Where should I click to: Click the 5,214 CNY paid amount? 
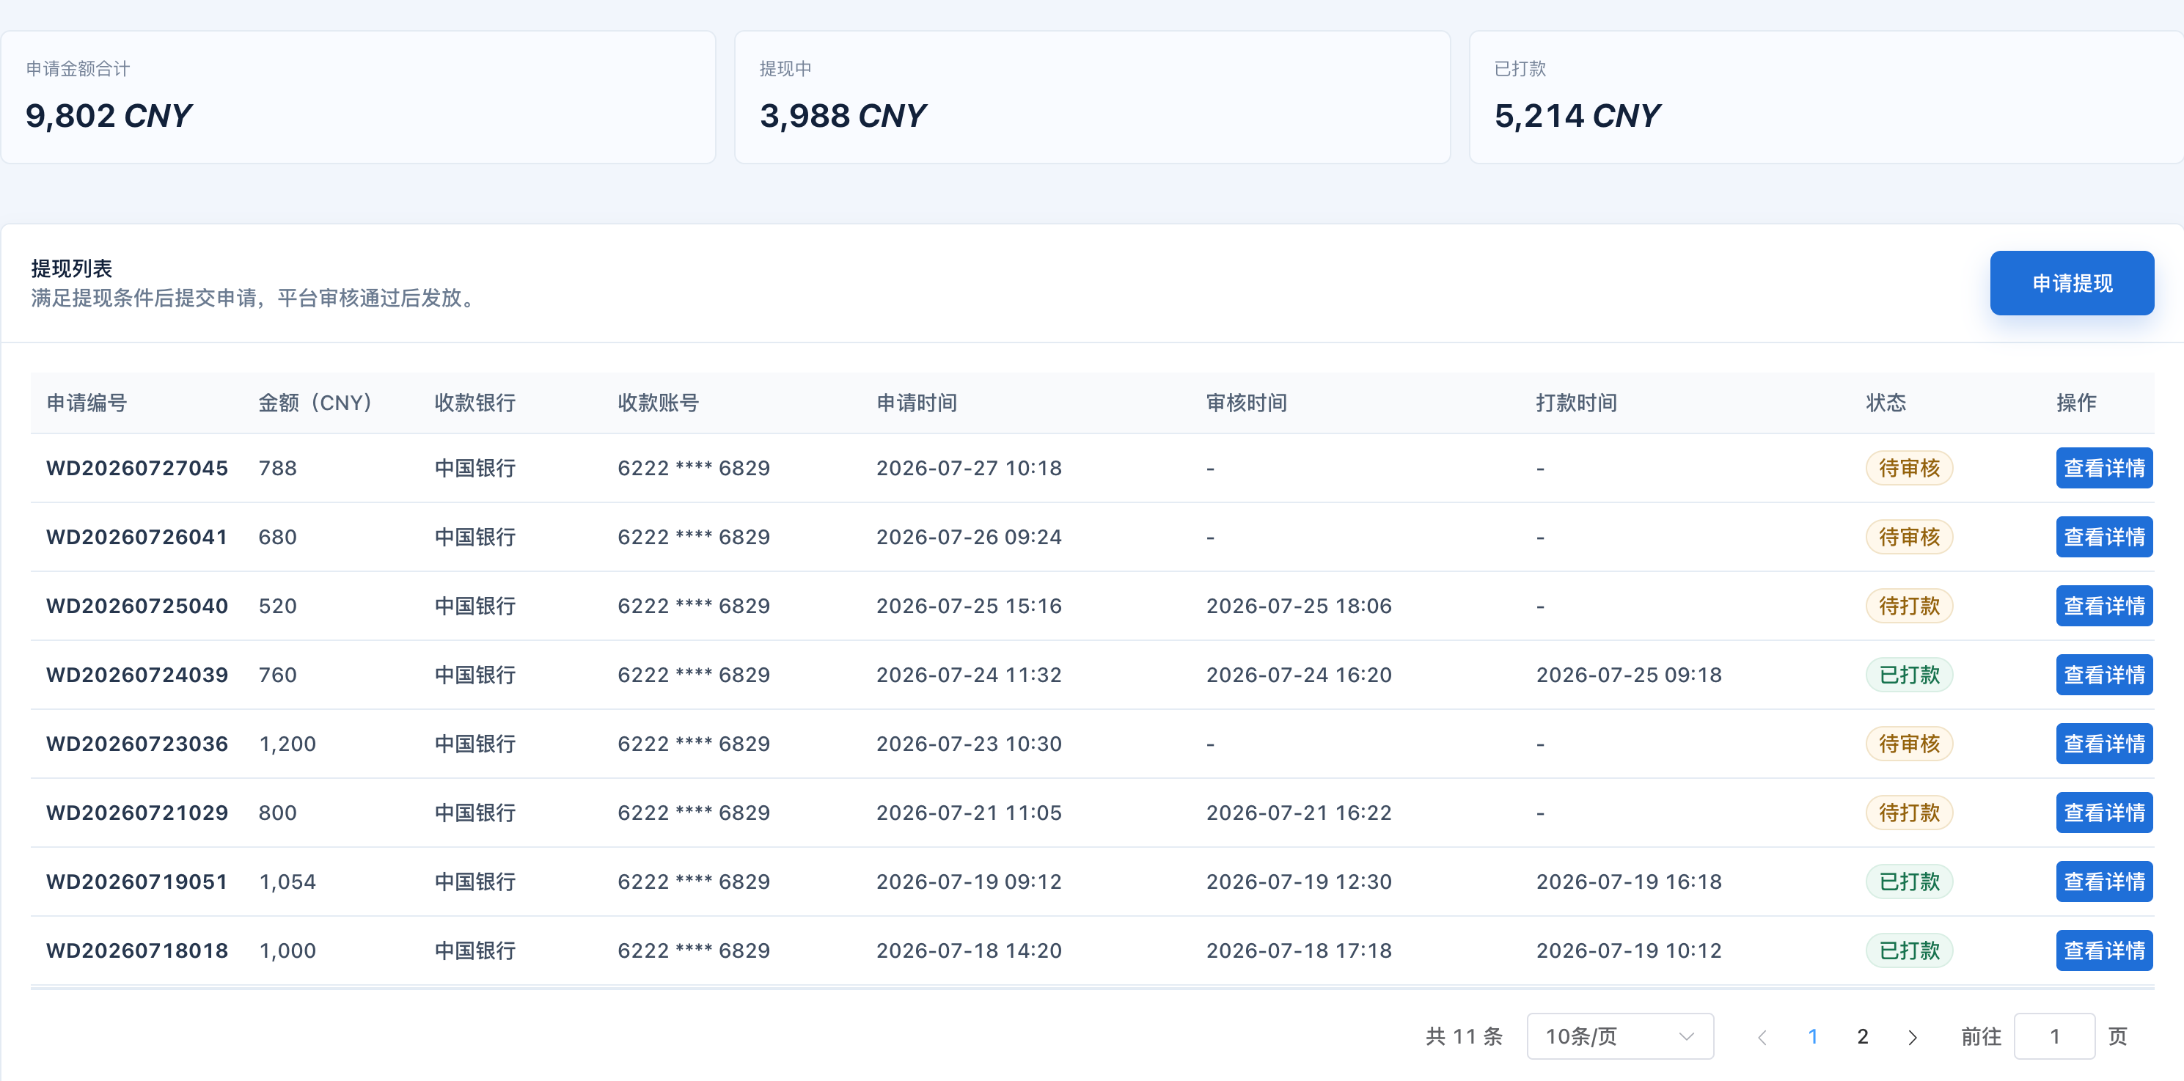[x=1577, y=116]
